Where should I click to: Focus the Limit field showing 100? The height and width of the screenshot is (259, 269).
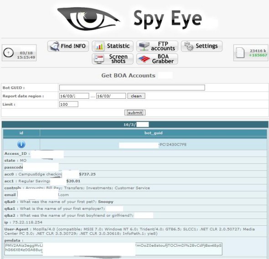69,104
